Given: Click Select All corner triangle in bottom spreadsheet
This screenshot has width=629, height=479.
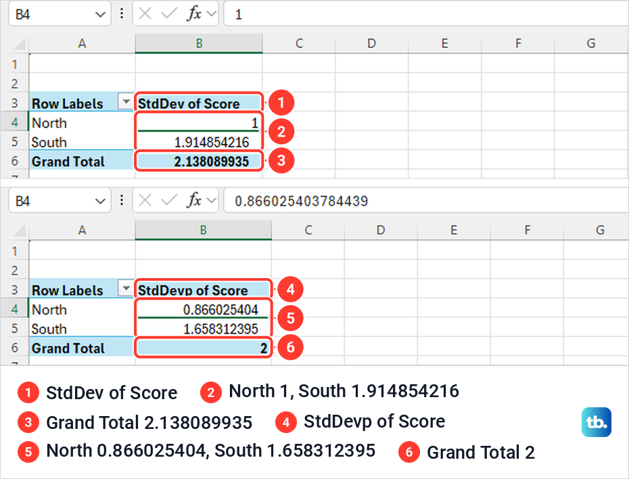Looking at the screenshot, I should click(x=19, y=230).
